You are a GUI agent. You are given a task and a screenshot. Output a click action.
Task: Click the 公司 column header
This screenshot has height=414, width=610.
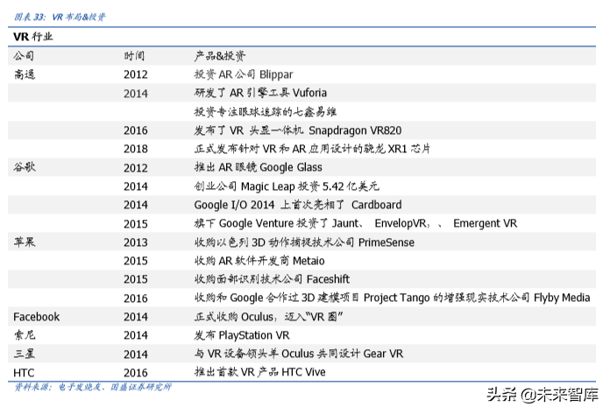pyautogui.click(x=24, y=56)
